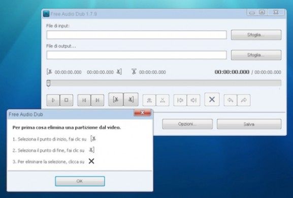293x198 pixels.
Task: Click Sfoglia next to File di input
Action: point(256,35)
